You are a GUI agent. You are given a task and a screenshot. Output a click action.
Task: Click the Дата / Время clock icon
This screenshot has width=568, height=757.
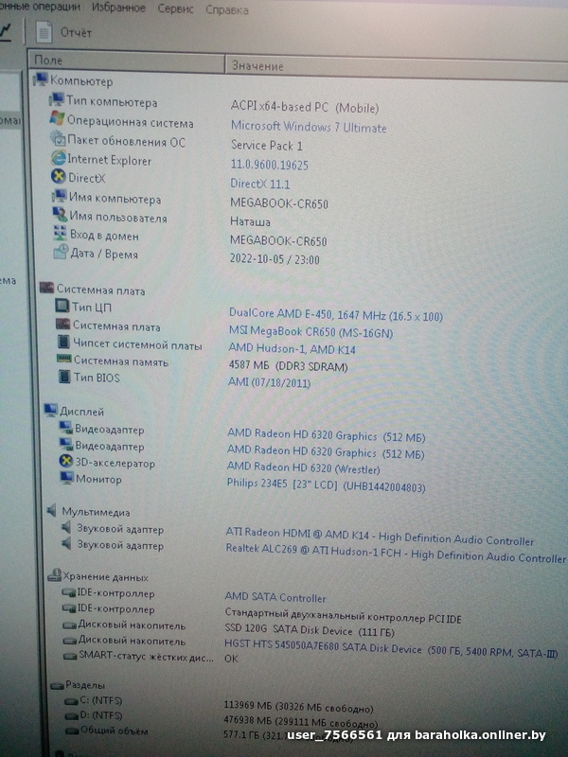(x=61, y=252)
